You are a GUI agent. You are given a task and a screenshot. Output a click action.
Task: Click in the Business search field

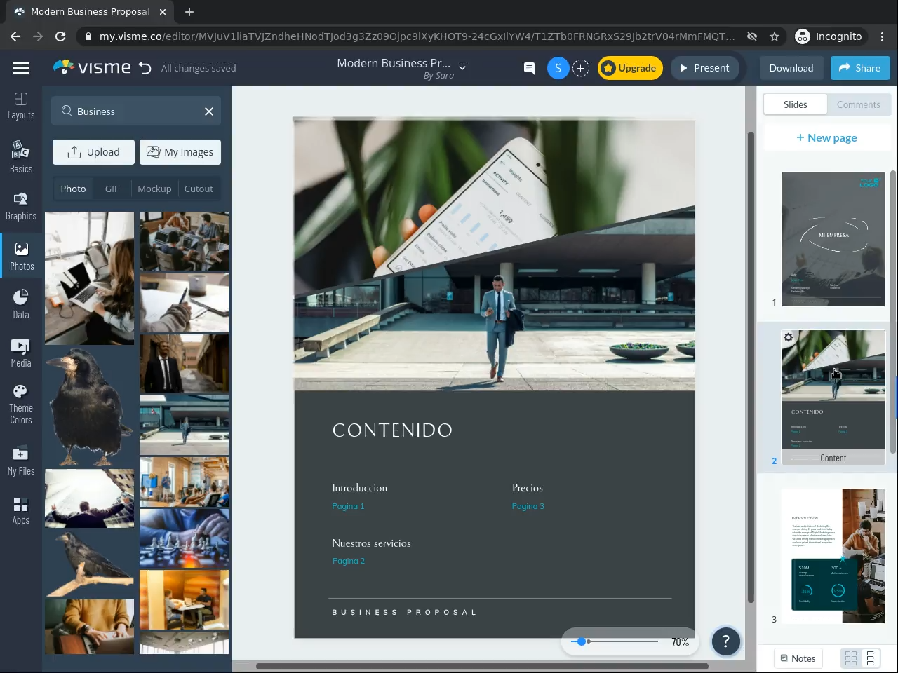coord(136,111)
